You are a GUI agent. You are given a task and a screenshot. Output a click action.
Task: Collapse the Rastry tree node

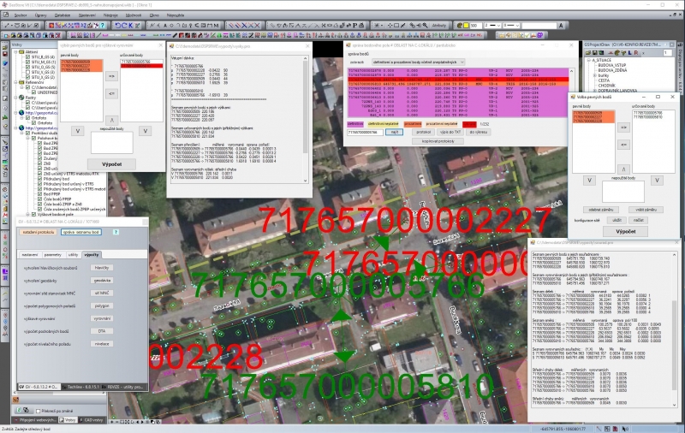(16, 98)
